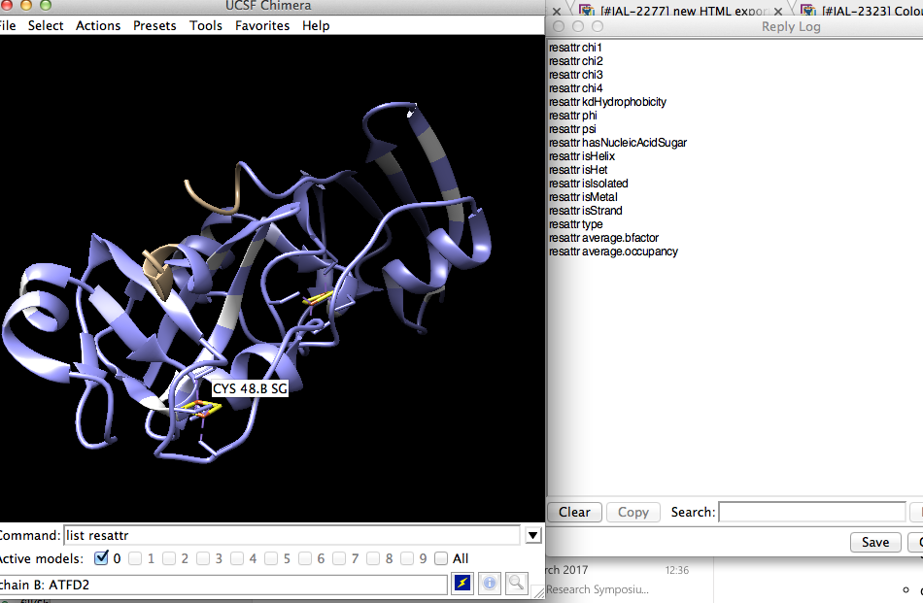
Task: Close the browser tab left of IAL-2323
Action: 778,11
